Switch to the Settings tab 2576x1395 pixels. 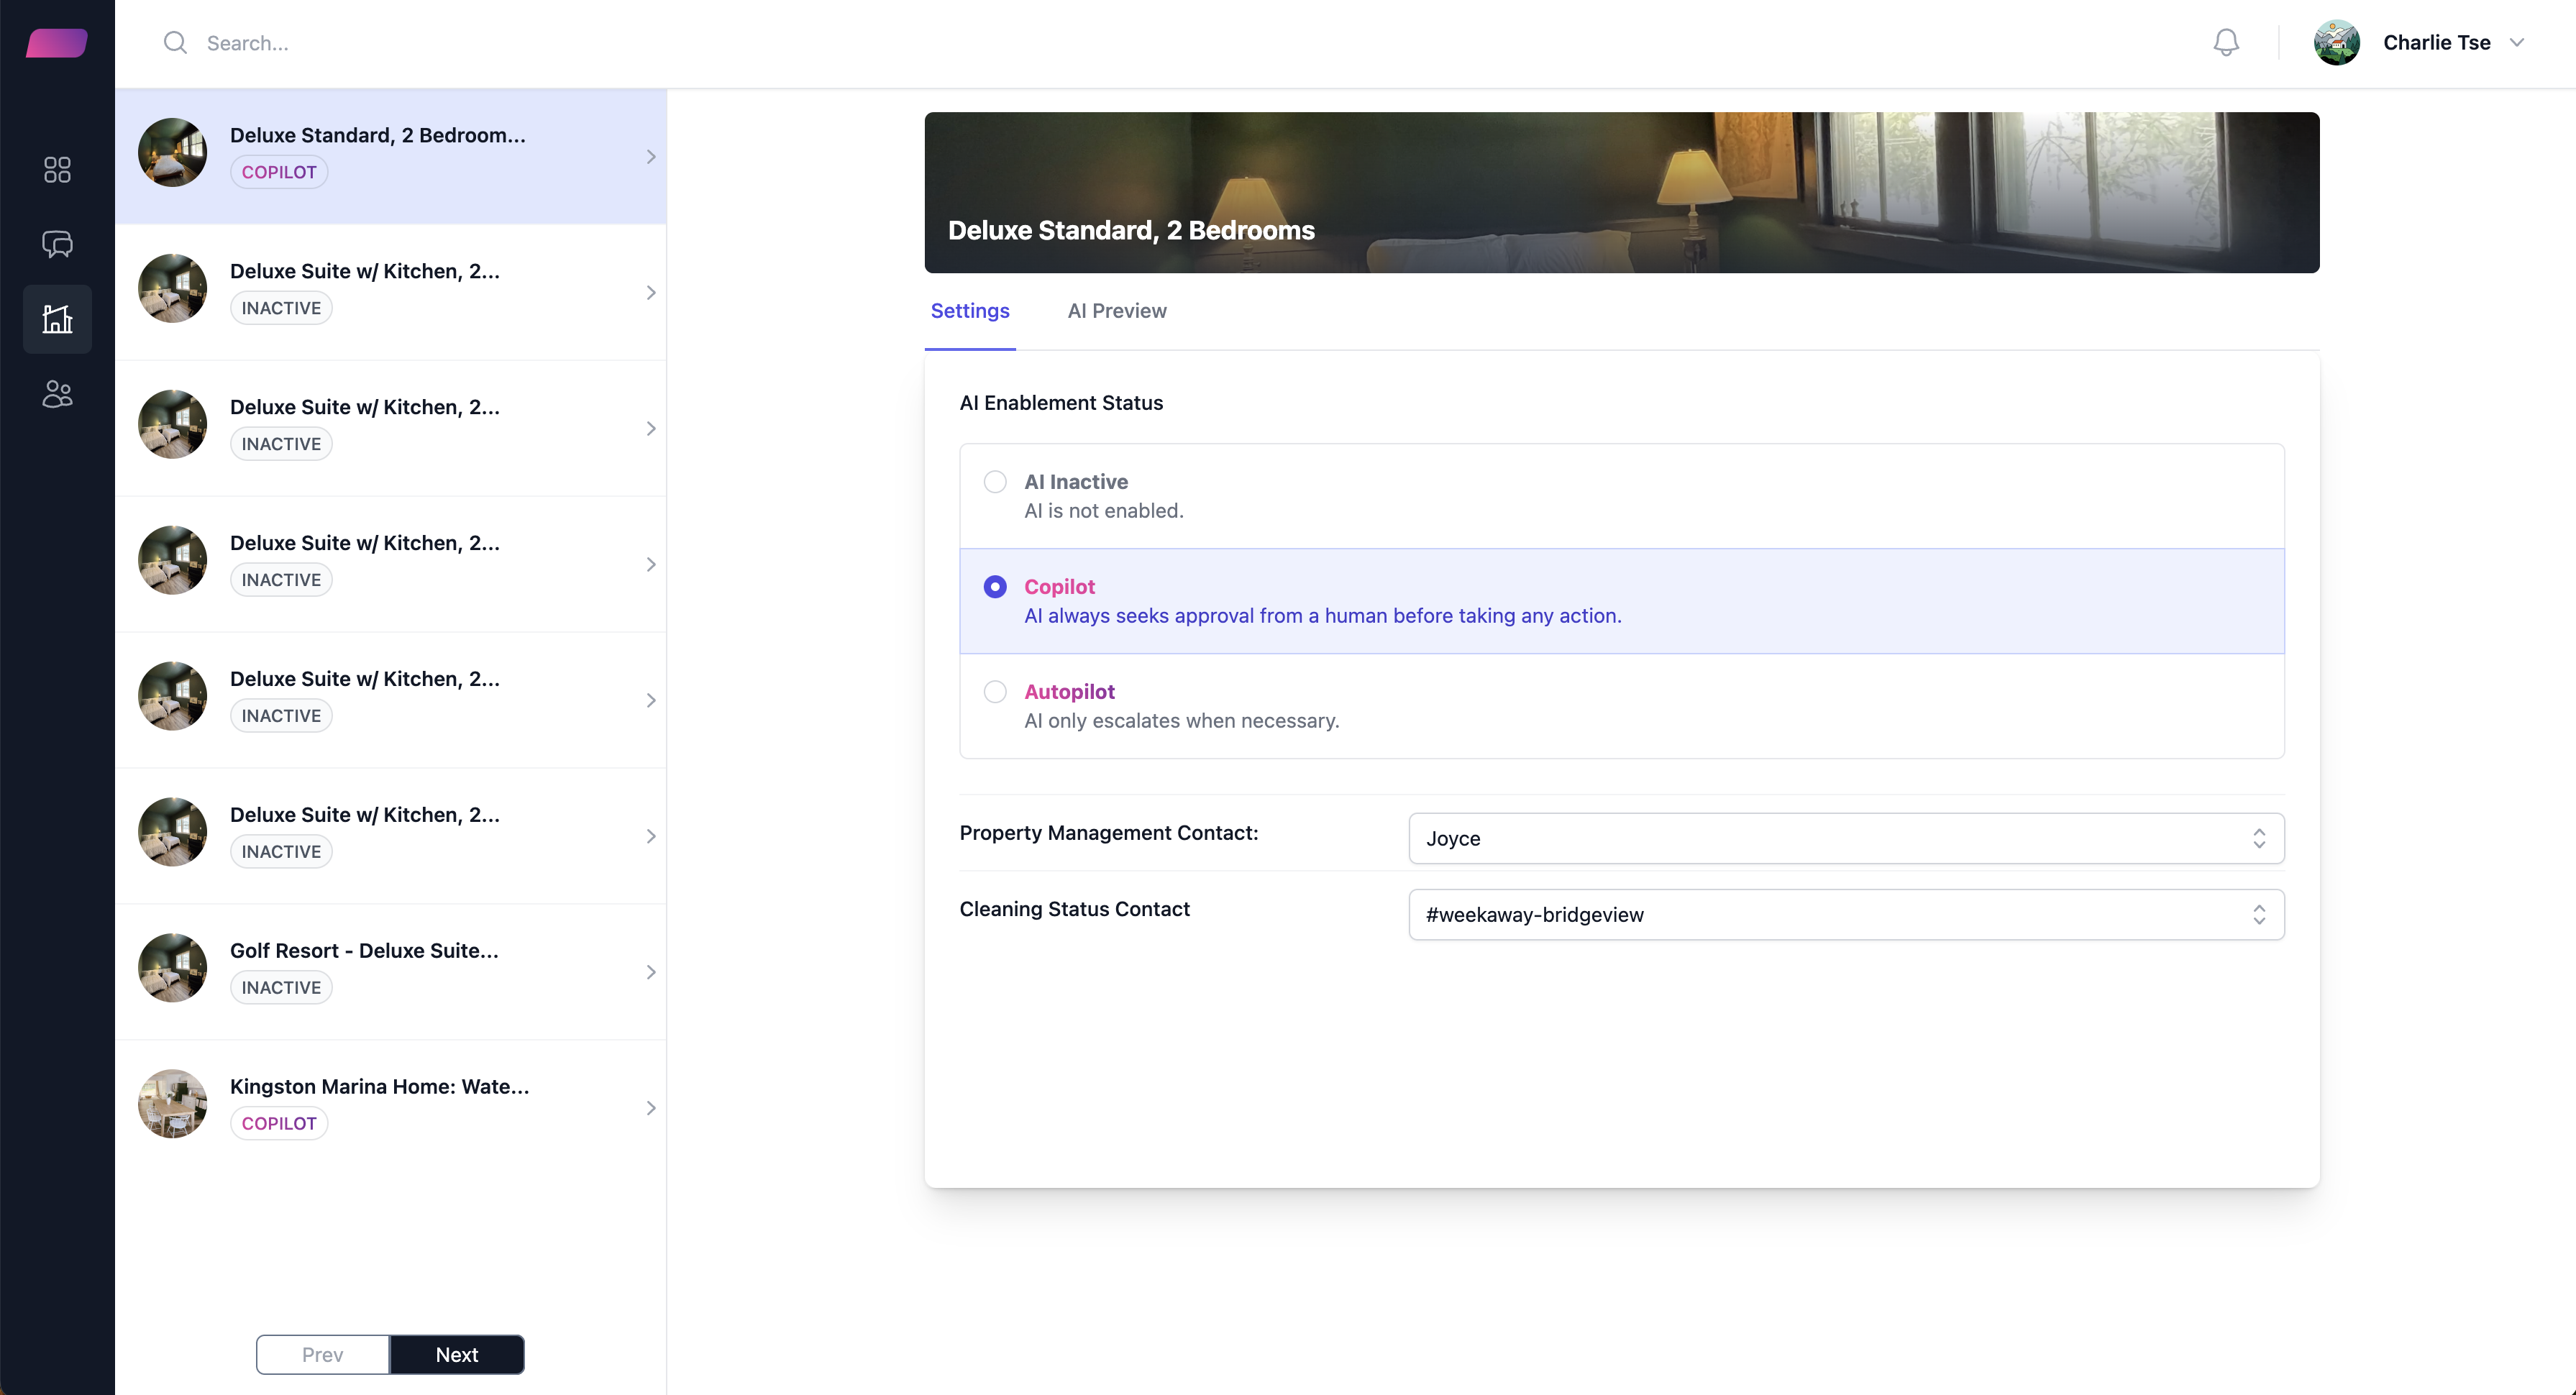tap(969, 311)
